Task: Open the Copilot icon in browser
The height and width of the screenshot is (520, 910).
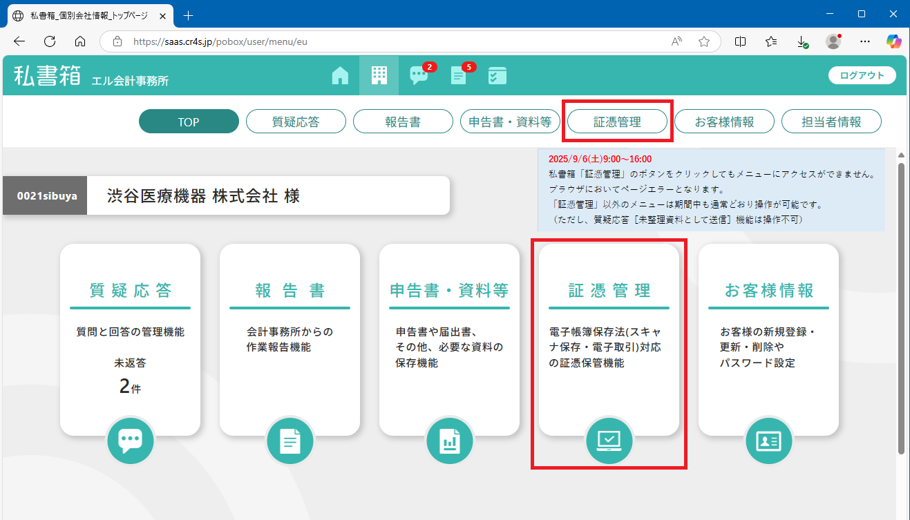Action: pos(895,41)
